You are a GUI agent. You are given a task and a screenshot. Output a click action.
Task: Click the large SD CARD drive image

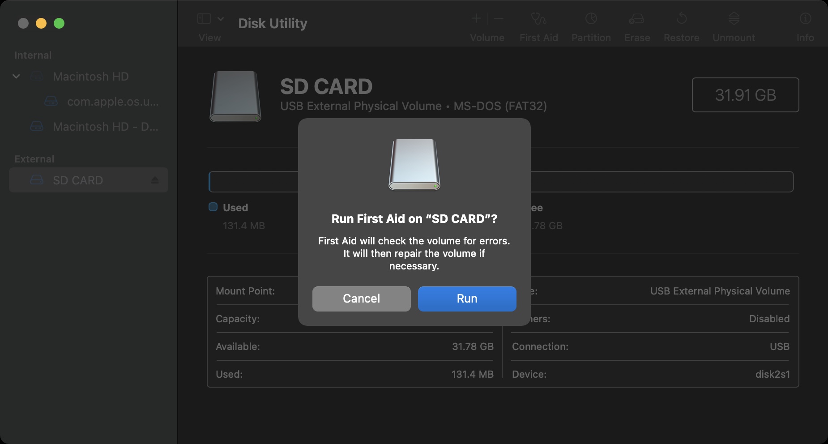[235, 96]
